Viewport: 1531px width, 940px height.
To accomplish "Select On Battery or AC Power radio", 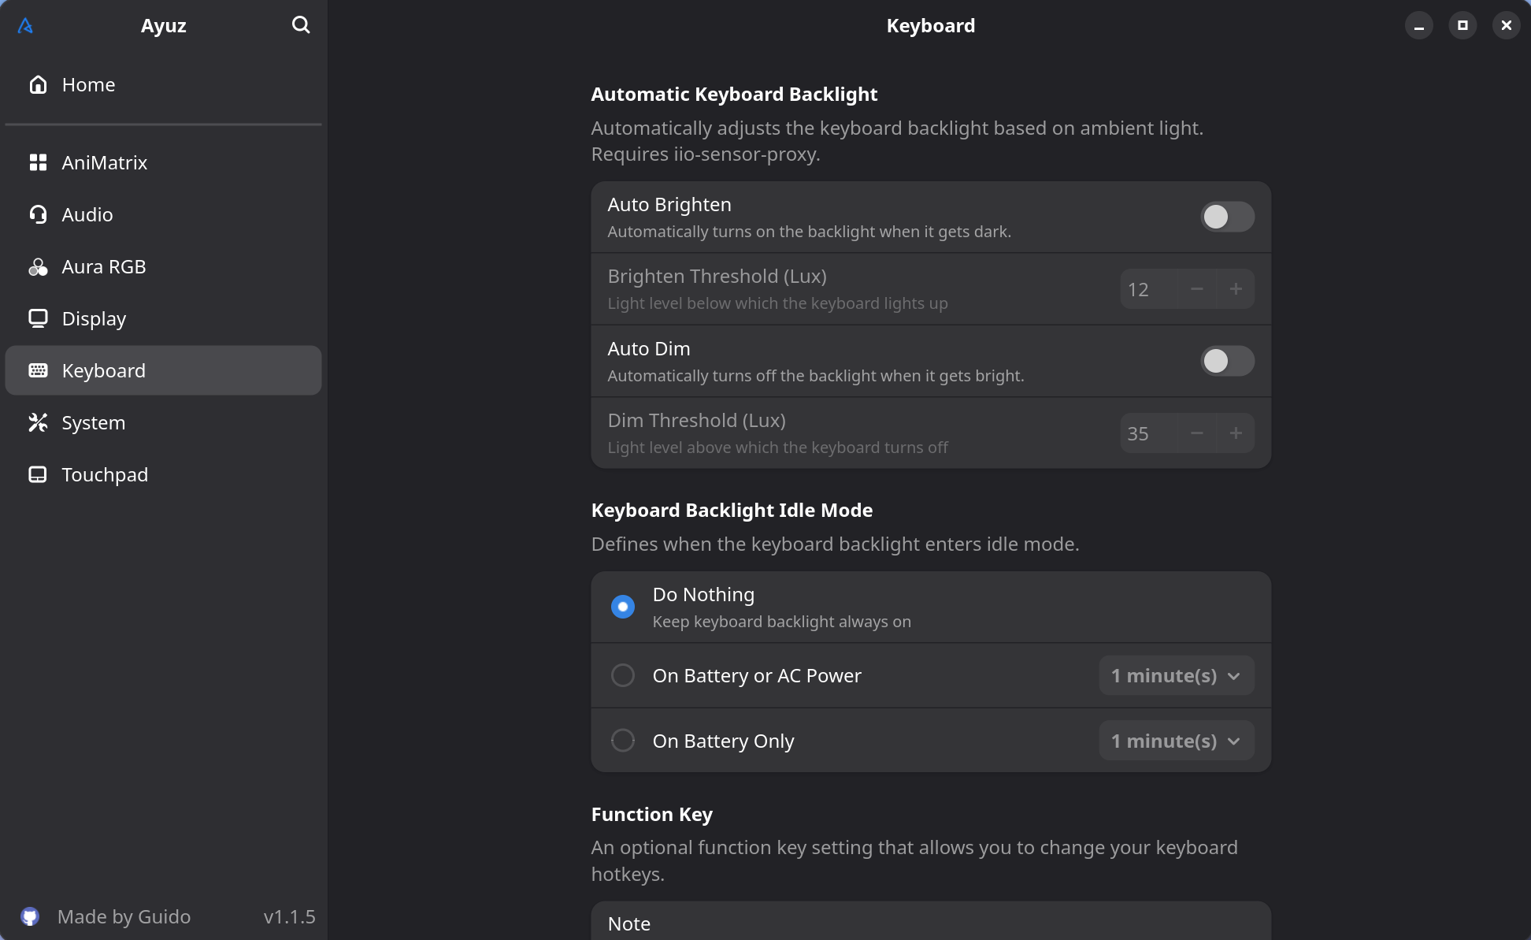I will [x=623, y=675].
